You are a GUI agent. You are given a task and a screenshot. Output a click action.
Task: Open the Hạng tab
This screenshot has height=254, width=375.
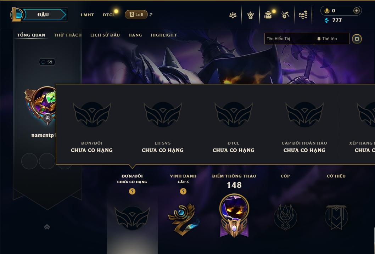tap(135, 35)
